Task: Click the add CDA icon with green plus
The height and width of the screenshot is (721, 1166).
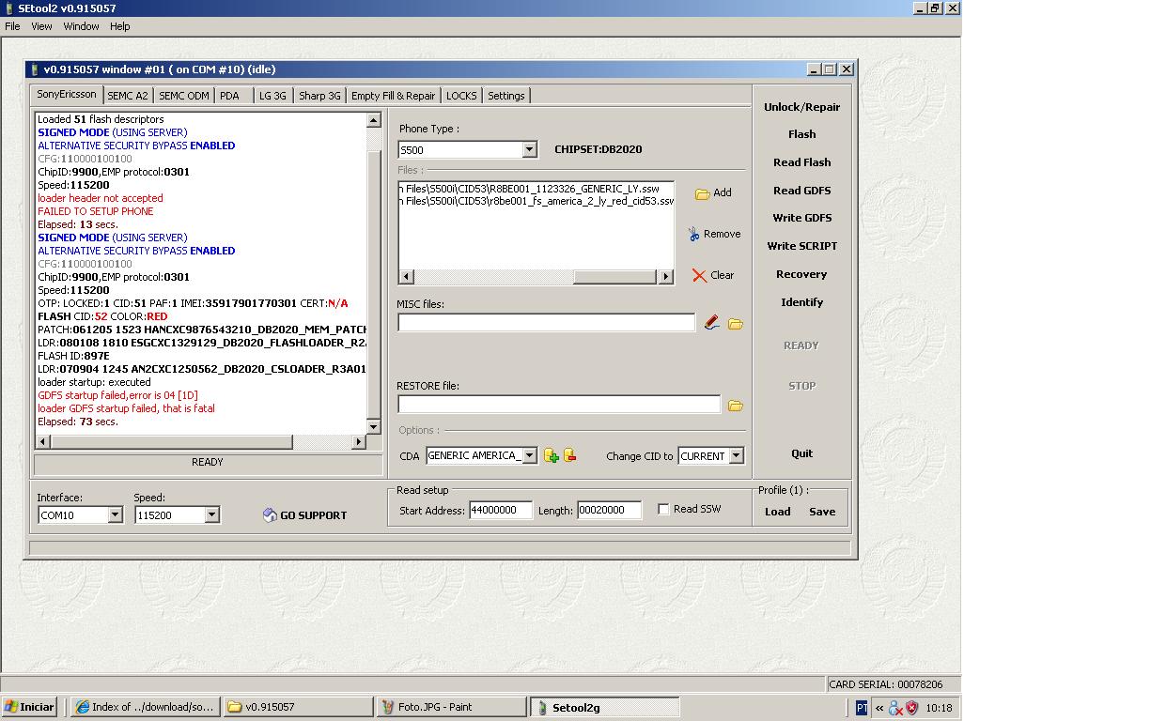Action: [x=552, y=455]
